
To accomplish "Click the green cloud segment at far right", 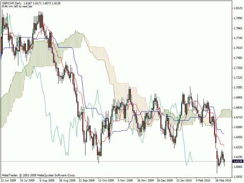I will (x=225, y=113).
